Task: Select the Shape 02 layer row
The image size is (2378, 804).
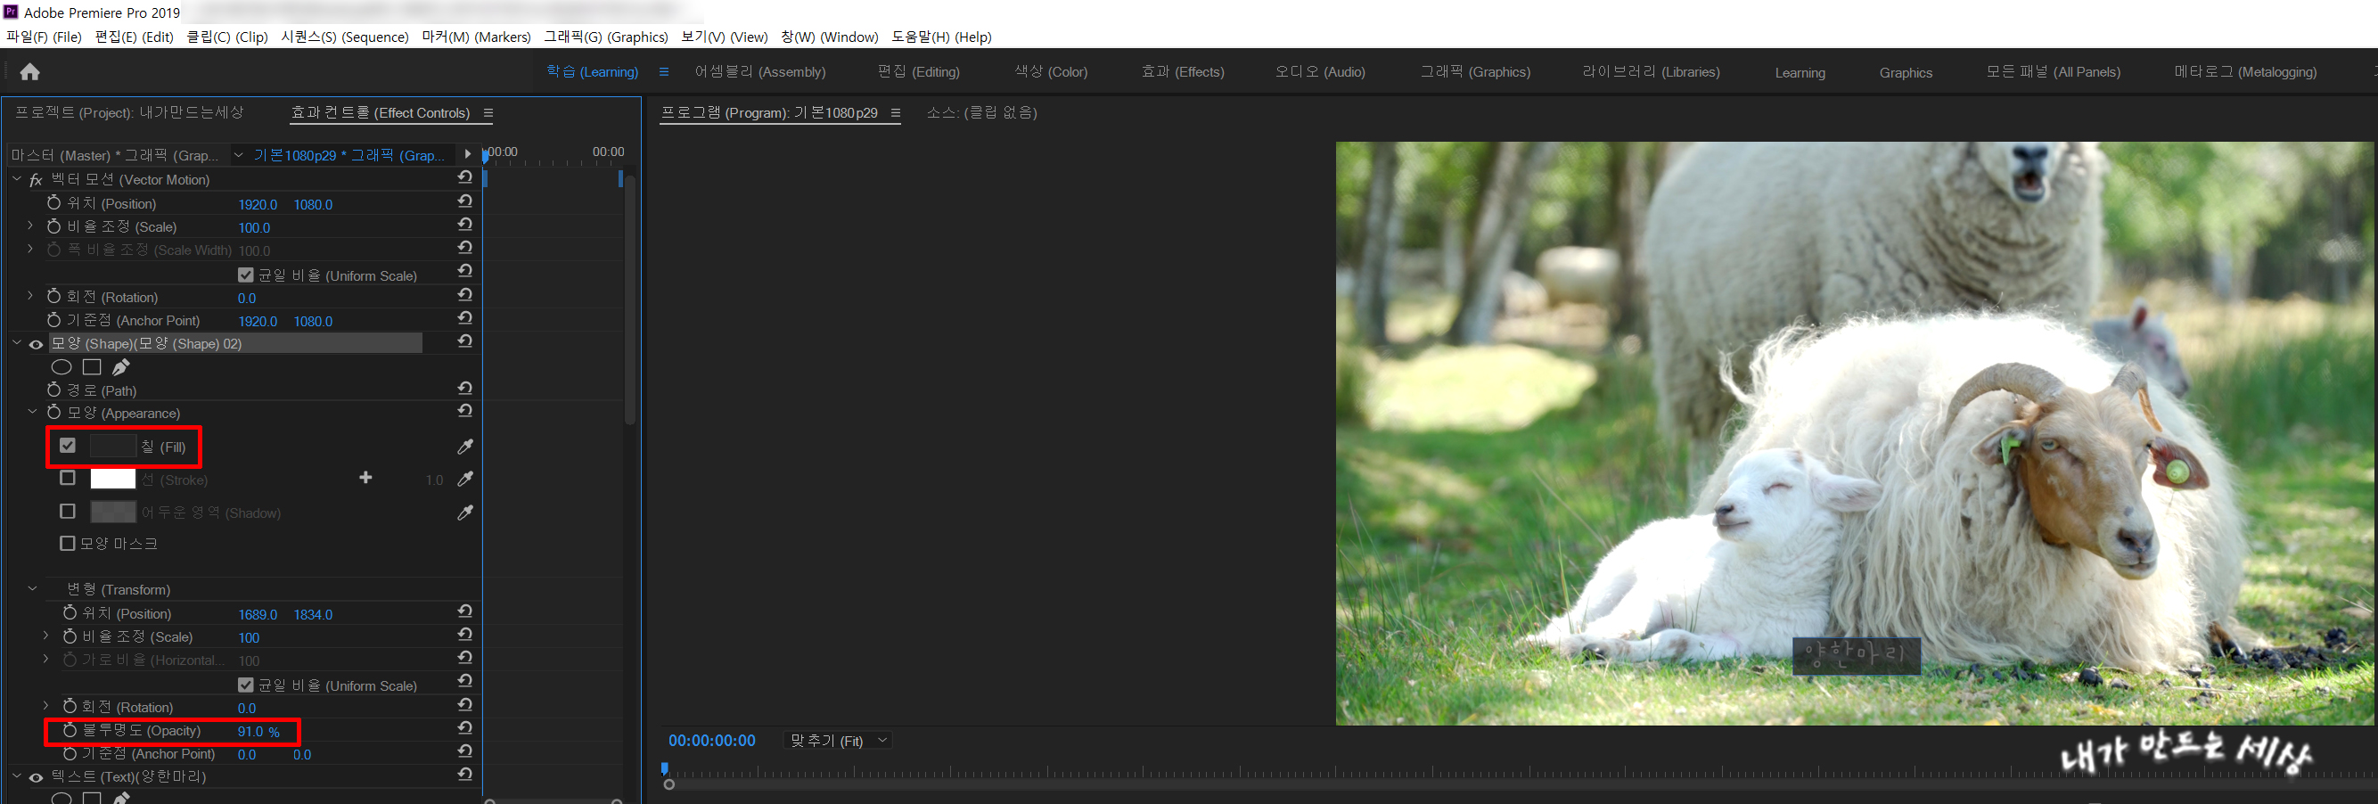Action: coord(235,343)
